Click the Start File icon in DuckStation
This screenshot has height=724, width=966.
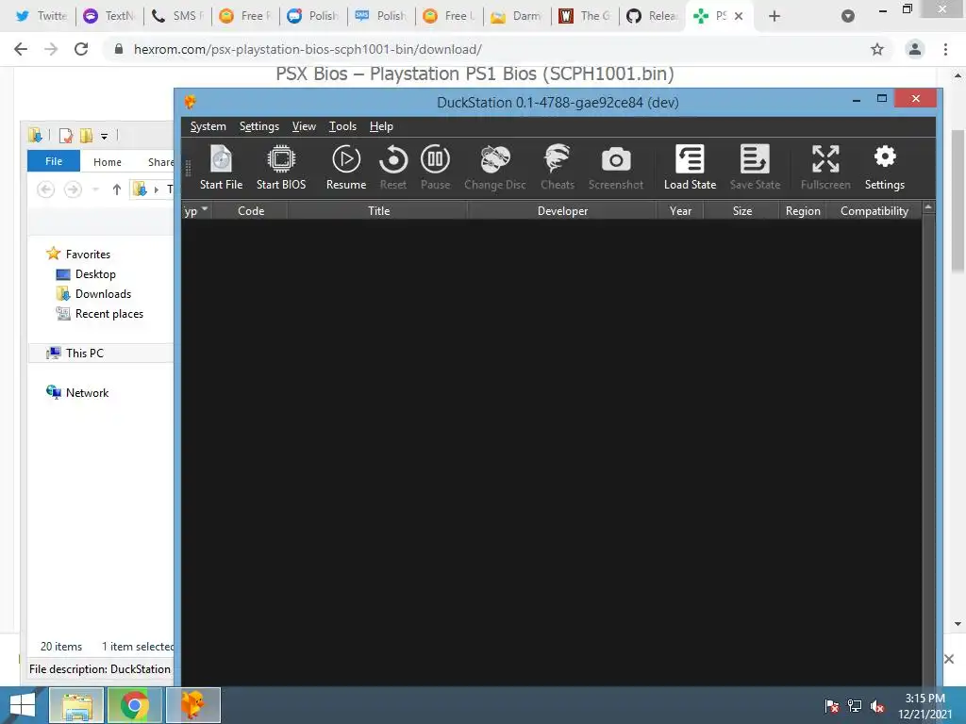click(221, 168)
